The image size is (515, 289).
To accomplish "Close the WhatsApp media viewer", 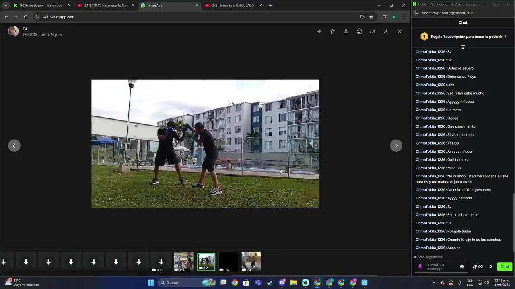I will click(x=400, y=31).
